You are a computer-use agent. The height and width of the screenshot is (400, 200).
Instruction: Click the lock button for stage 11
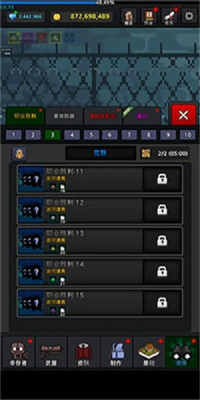[x=162, y=179]
